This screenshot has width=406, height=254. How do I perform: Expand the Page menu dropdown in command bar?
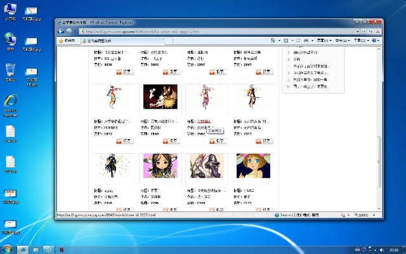coord(324,41)
